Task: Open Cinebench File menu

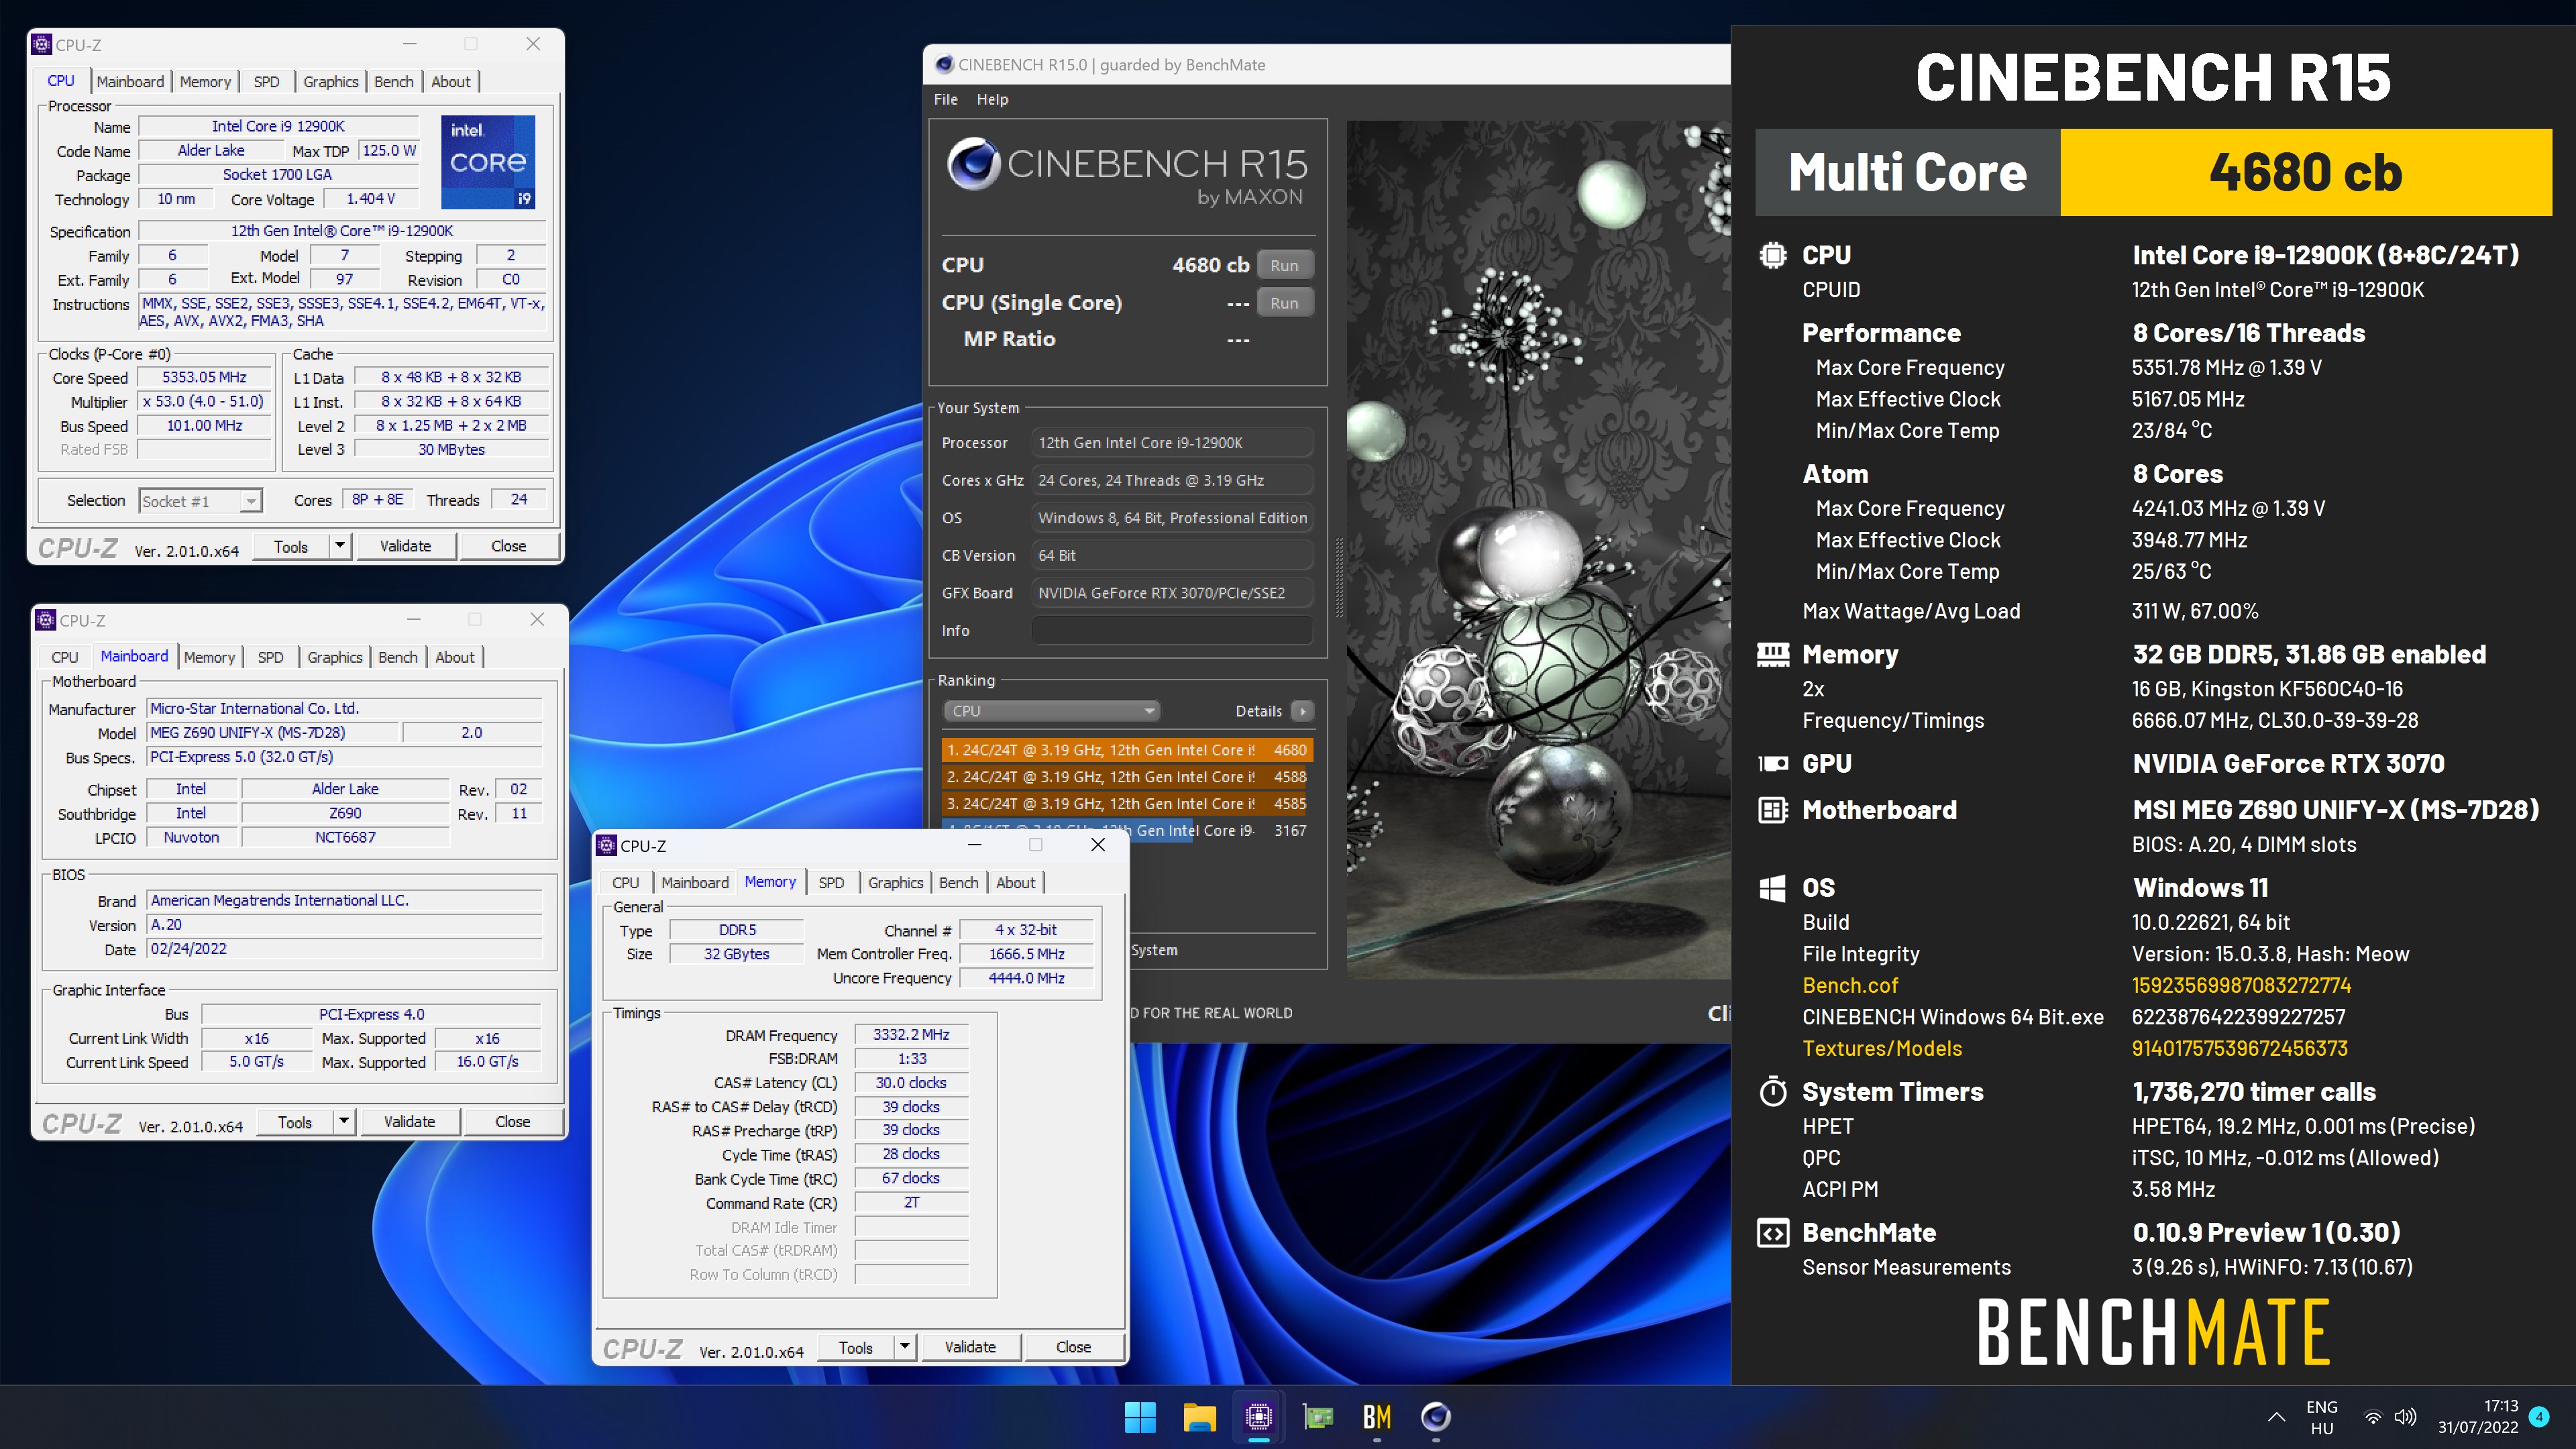Action: tap(945, 99)
